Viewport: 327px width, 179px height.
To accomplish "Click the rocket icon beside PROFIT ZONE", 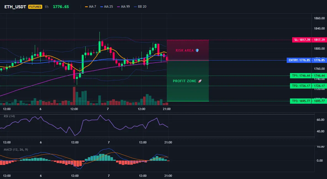I will click(200, 81).
